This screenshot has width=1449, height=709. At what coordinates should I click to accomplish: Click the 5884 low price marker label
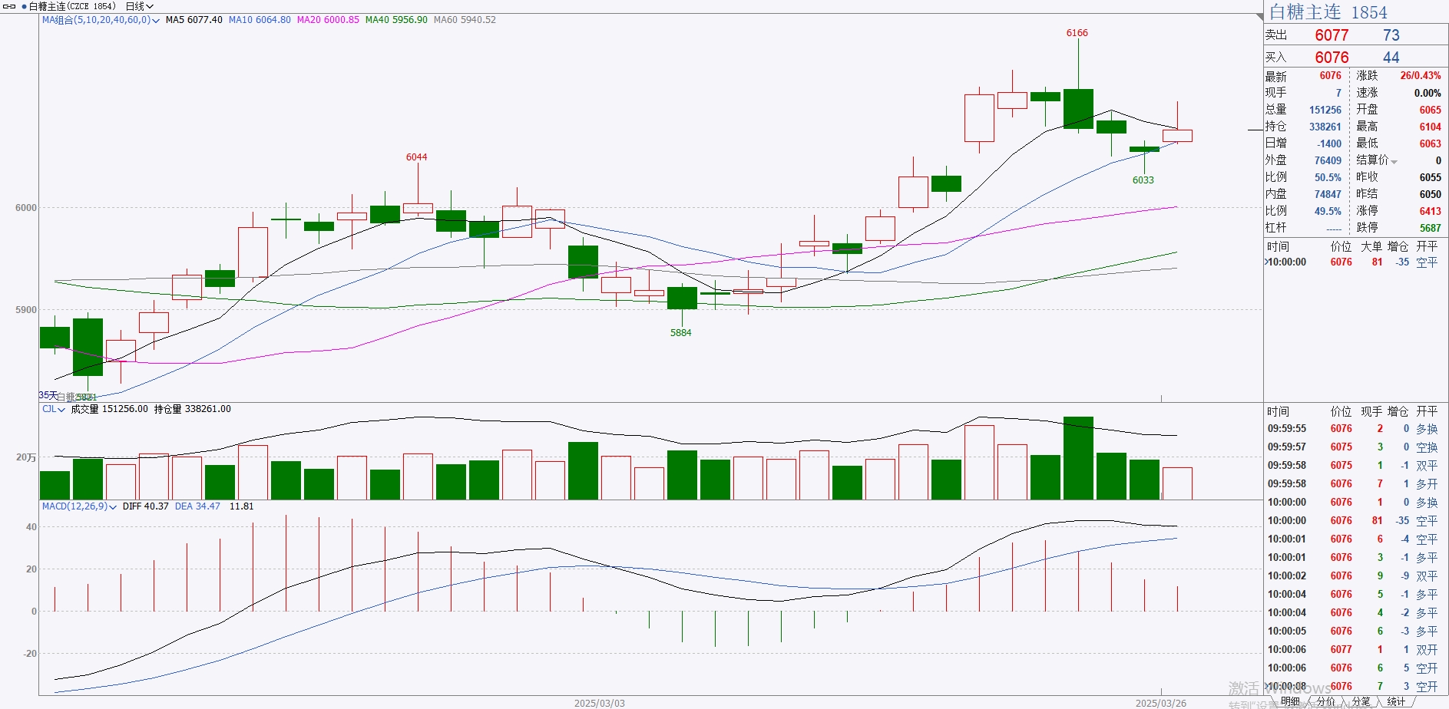(680, 333)
